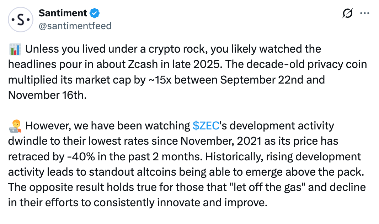Image resolution: width=379 pixels, height=224 pixels.
Task: Click the "November 16th." date text
Action: click(47, 95)
